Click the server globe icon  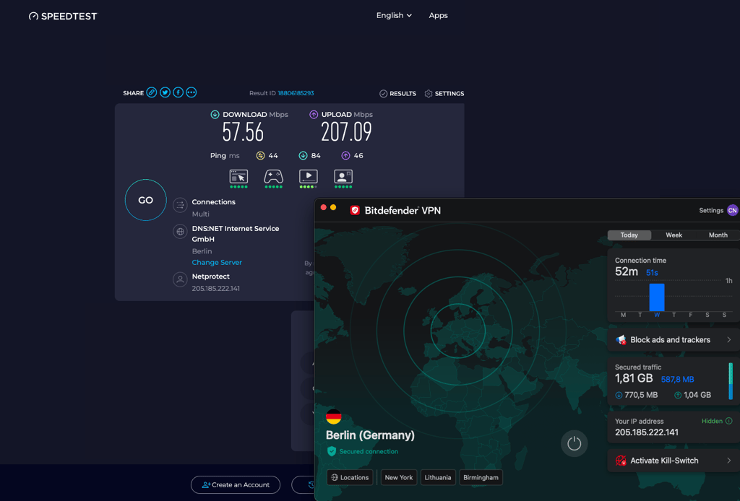pos(180,232)
